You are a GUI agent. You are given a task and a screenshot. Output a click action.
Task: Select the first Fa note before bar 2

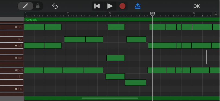[x=75, y=39]
